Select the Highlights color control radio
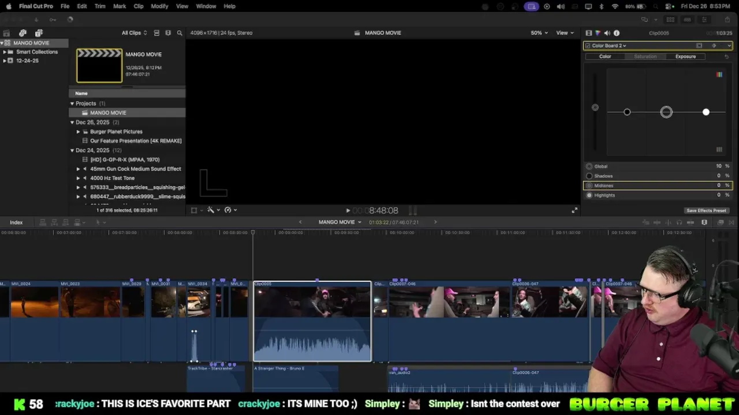 coord(589,195)
